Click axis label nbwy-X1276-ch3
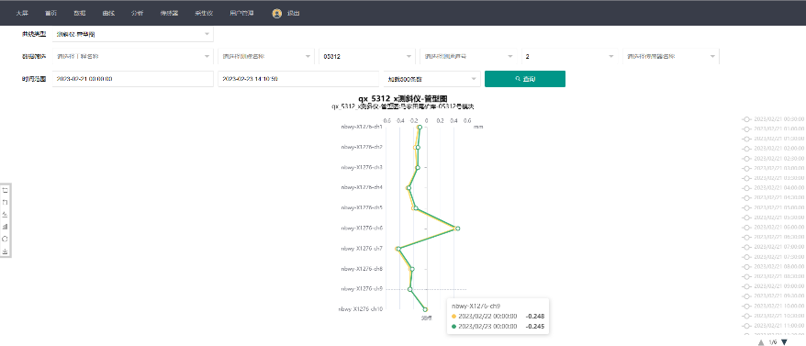The height and width of the screenshot is (346, 806). [362, 167]
